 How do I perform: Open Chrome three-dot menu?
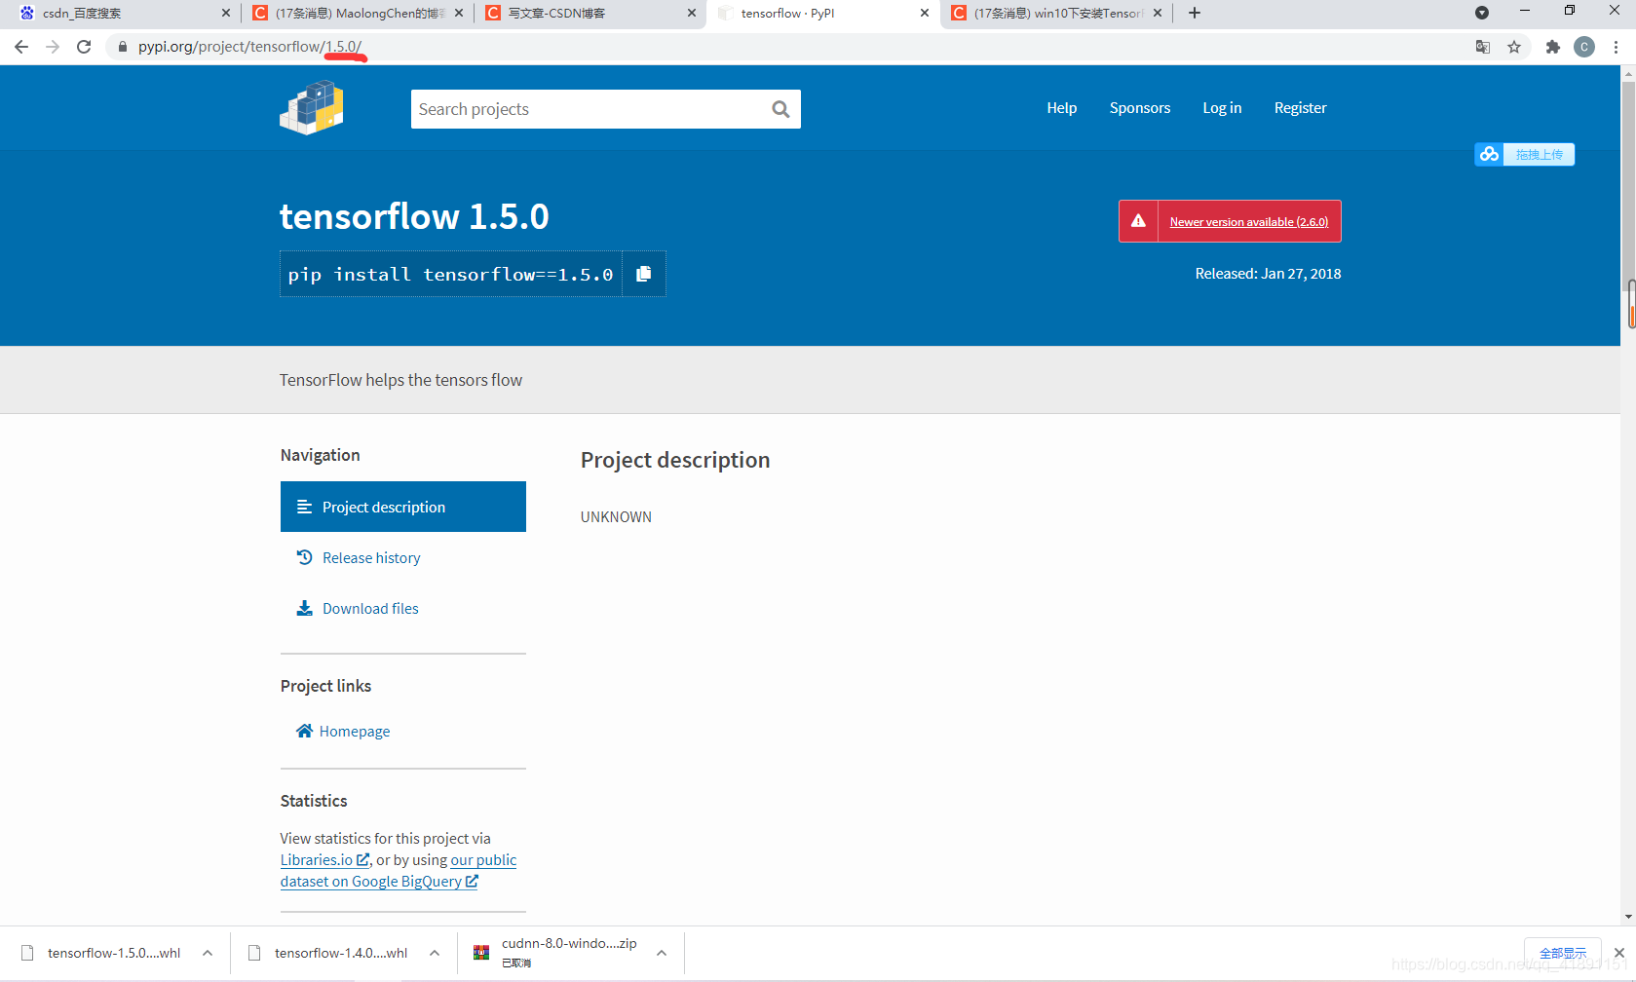click(x=1616, y=47)
